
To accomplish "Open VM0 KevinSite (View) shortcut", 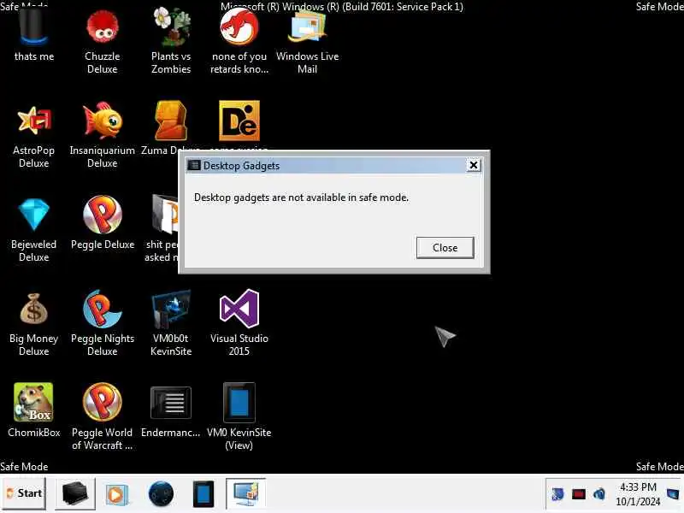I will tap(239, 402).
